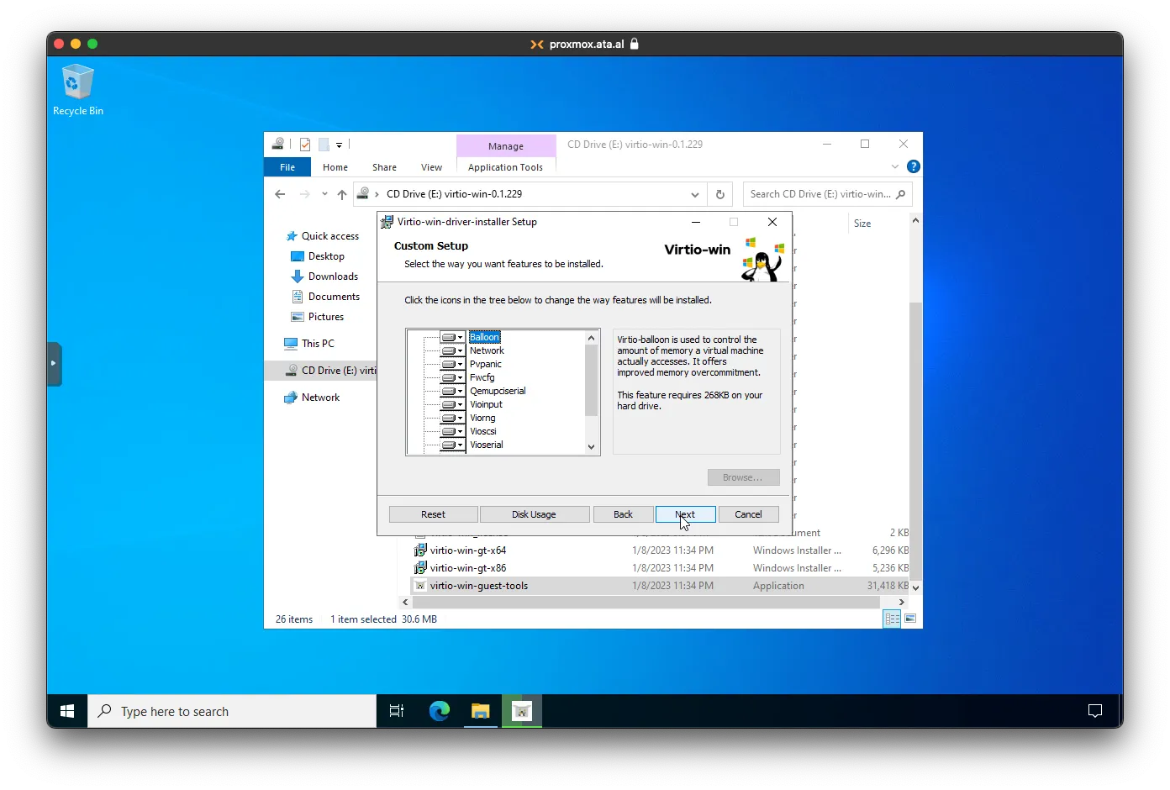Select the Pvpanic feature in the tree

click(486, 364)
